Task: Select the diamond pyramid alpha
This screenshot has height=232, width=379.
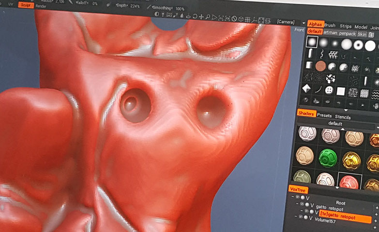Action: coord(305,89)
